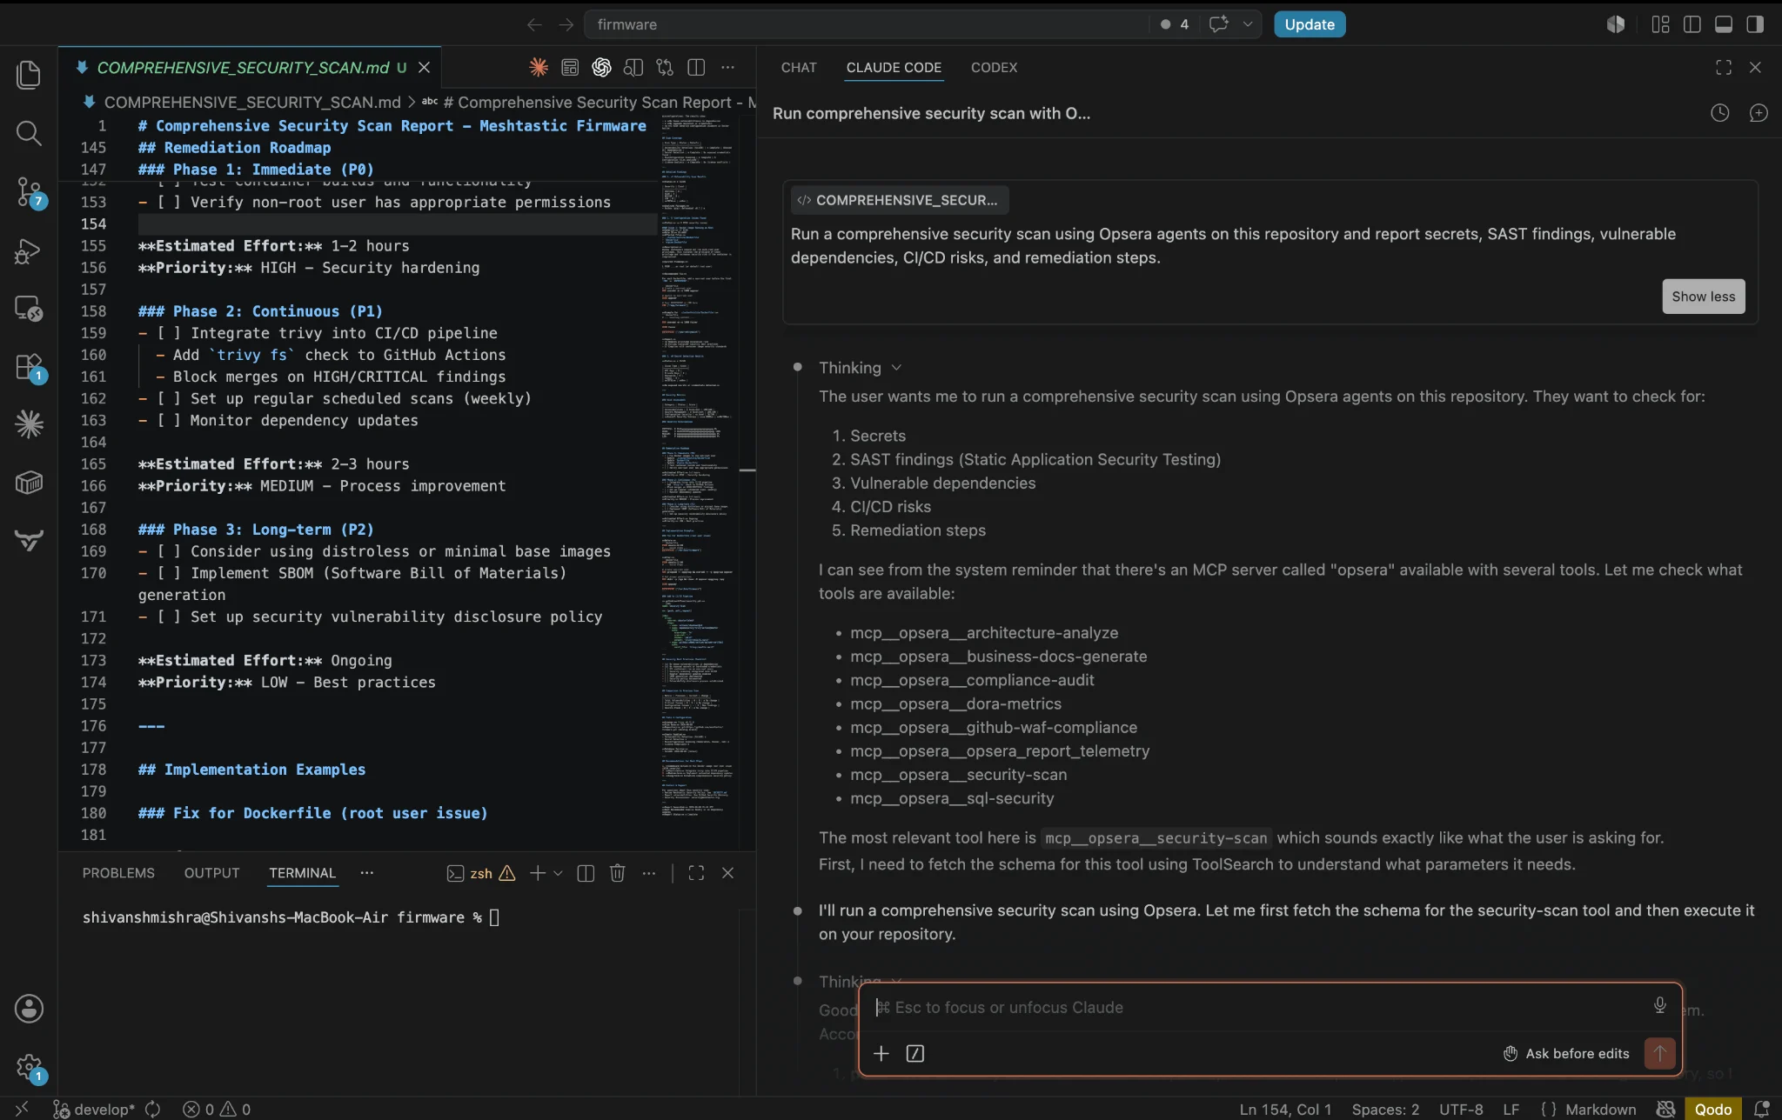Click the microphone icon in Claude input
Screen dimensions: 1782x1120
(x=1659, y=1006)
